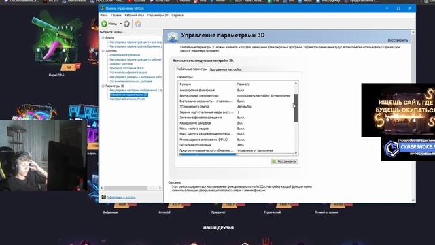Viewport: 435px width, 245px height.
Task: Switch to Программные настройки tab
Action: click(x=226, y=69)
